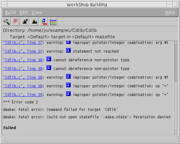Click the scrollbar up arrow

point(176,43)
